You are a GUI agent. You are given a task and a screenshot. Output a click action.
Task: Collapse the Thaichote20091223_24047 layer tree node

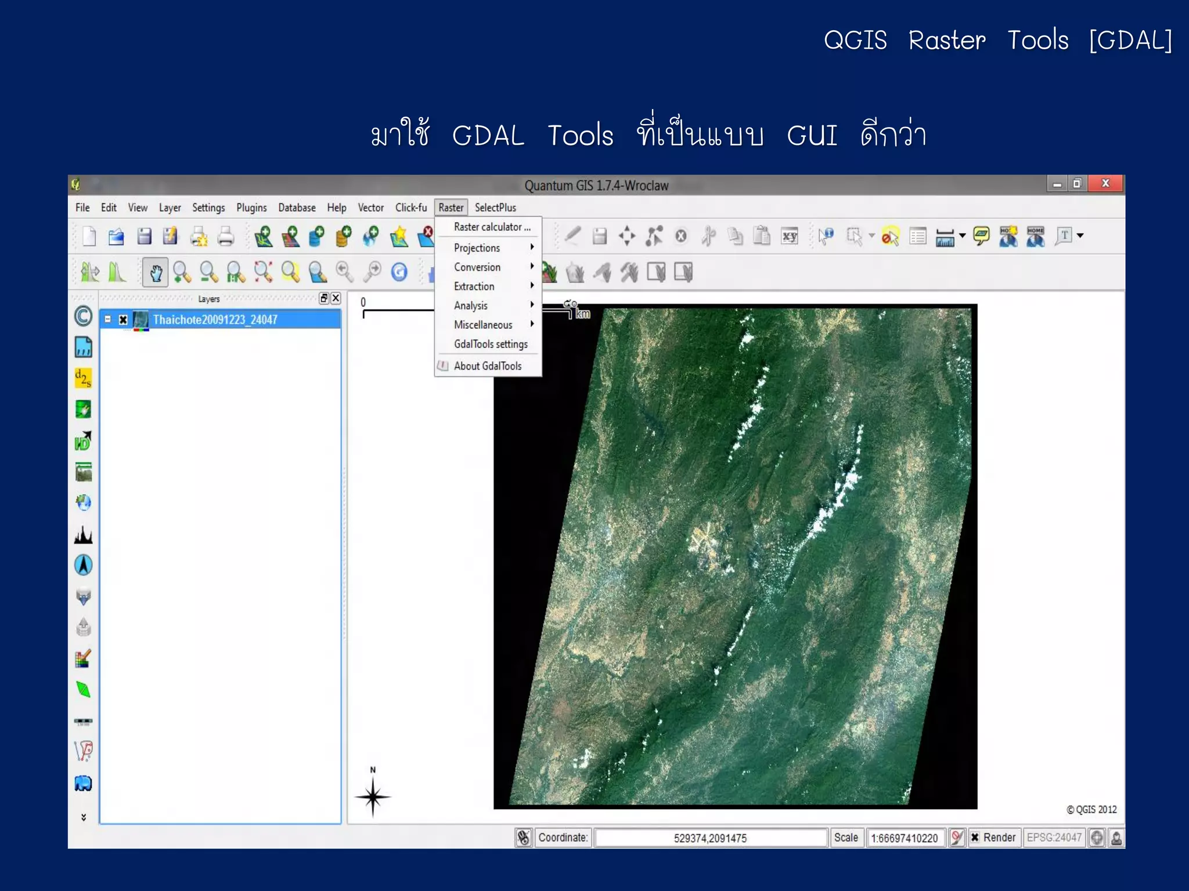tap(107, 319)
